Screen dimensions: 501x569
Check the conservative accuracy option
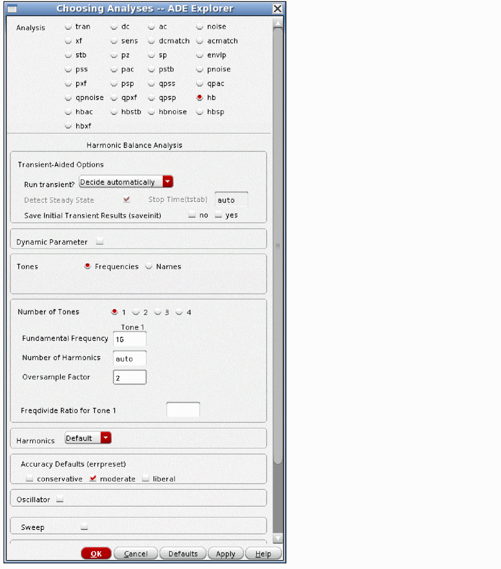tap(30, 479)
